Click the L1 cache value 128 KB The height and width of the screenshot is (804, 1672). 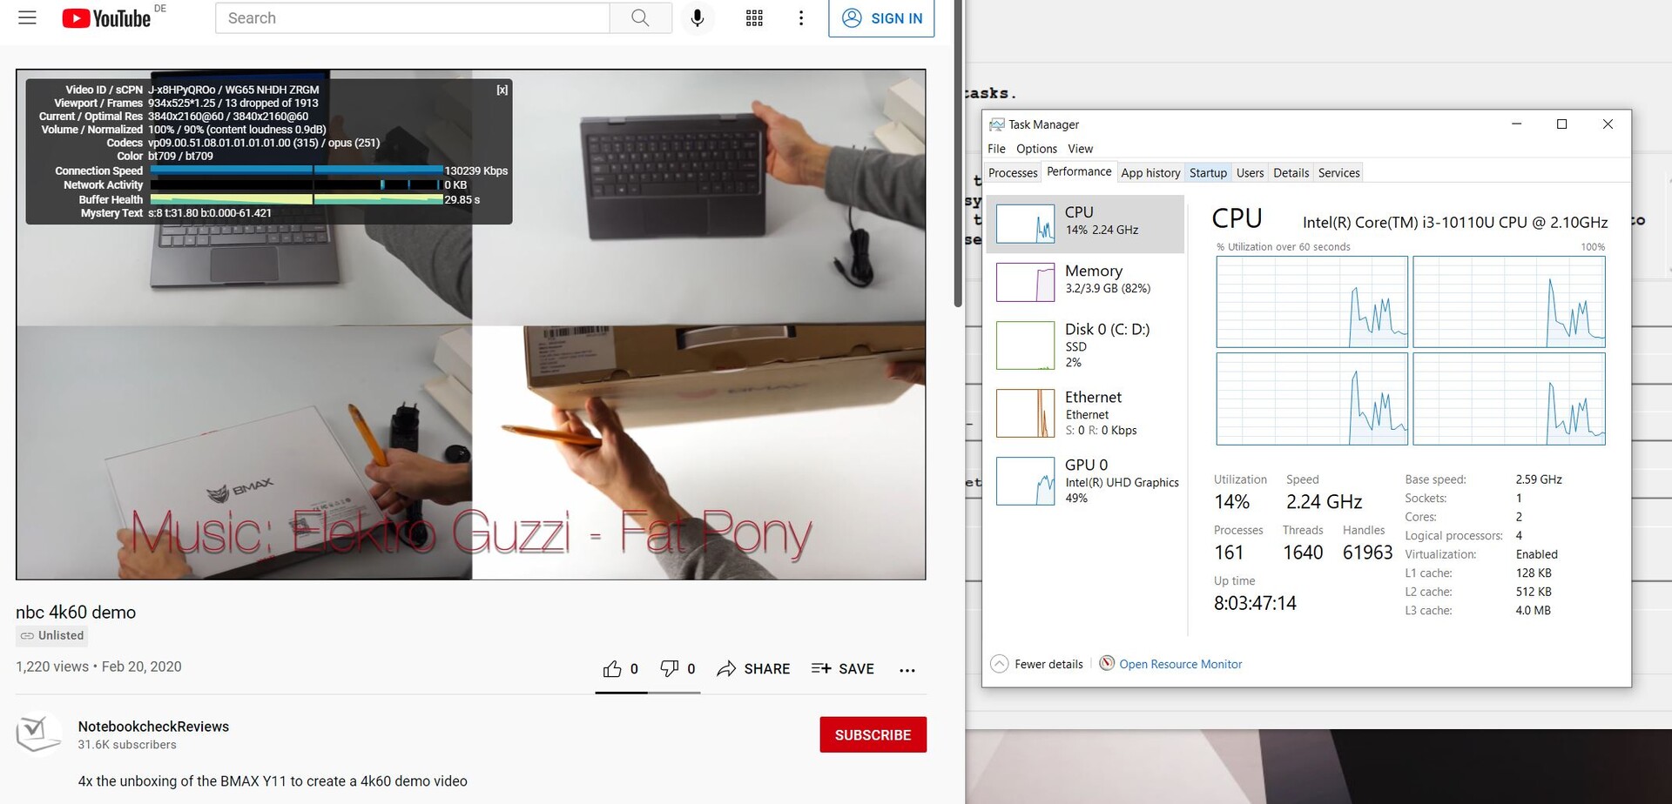point(1534,573)
